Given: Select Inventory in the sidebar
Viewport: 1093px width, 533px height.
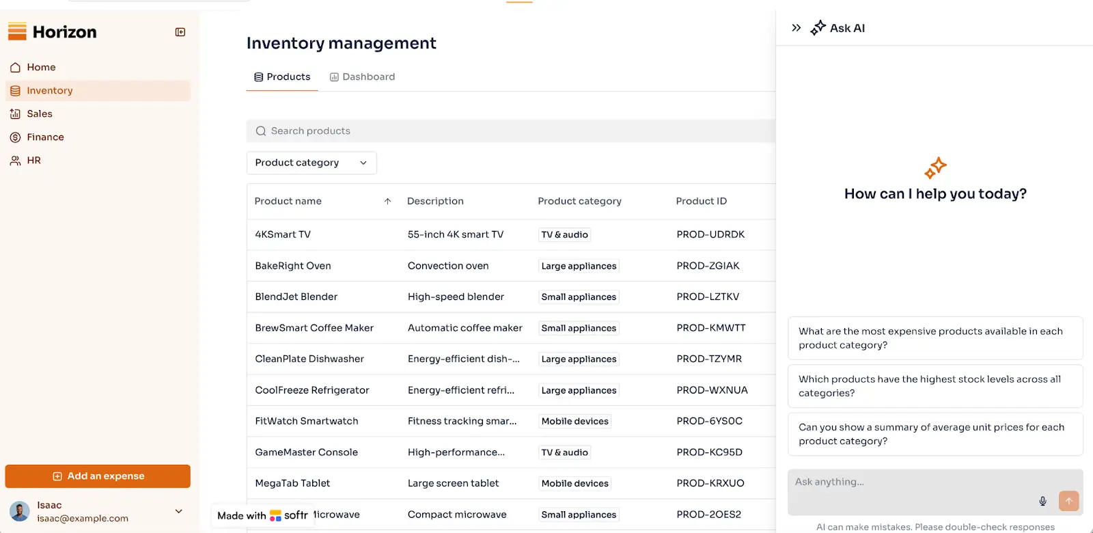Looking at the screenshot, I should pyautogui.click(x=98, y=91).
